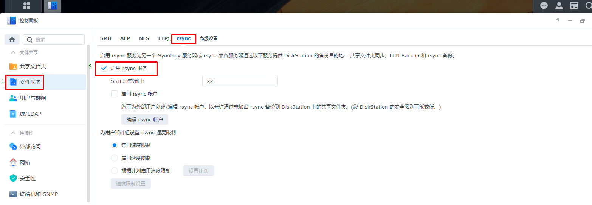Image resolution: width=592 pixels, height=205 pixels.
Task: Click the Control Panel taskbar icon
Action: (x=52, y=6)
